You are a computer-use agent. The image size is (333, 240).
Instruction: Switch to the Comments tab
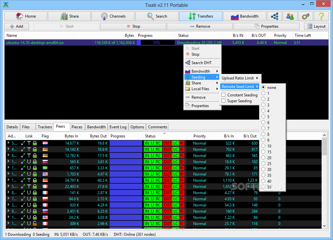click(158, 127)
